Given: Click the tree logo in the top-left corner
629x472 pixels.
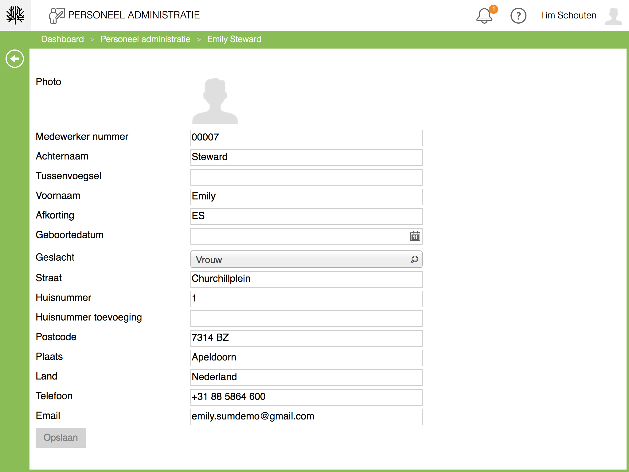Looking at the screenshot, I should click(15, 15).
